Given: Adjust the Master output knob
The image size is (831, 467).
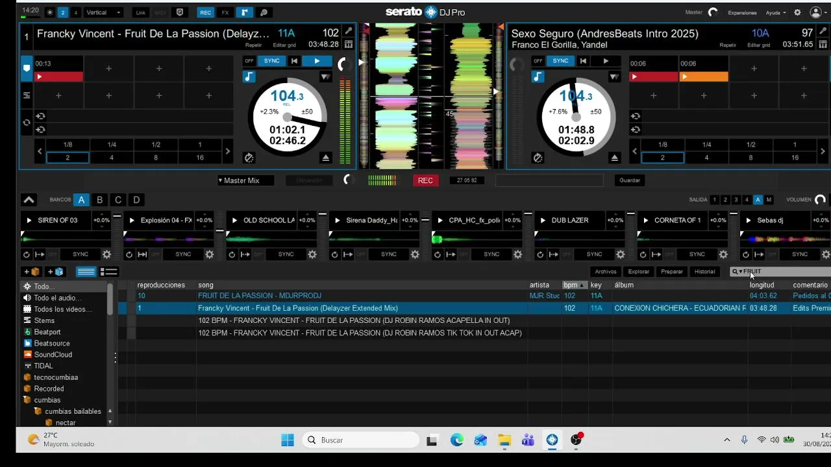Looking at the screenshot, I should 713,12.
